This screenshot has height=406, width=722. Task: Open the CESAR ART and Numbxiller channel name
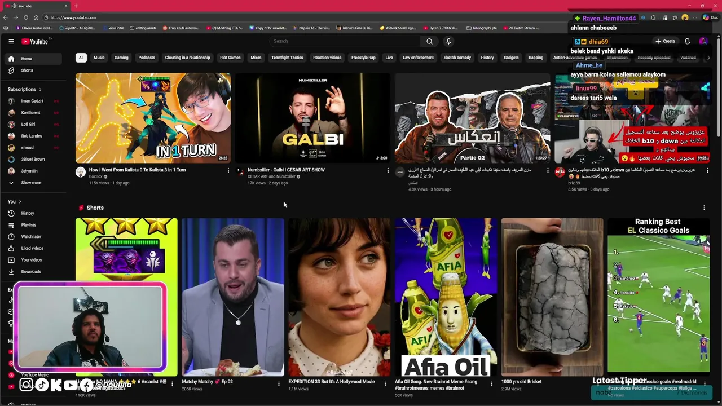[x=271, y=176]
